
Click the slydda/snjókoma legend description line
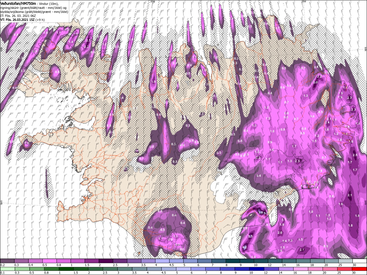[34, 12]
